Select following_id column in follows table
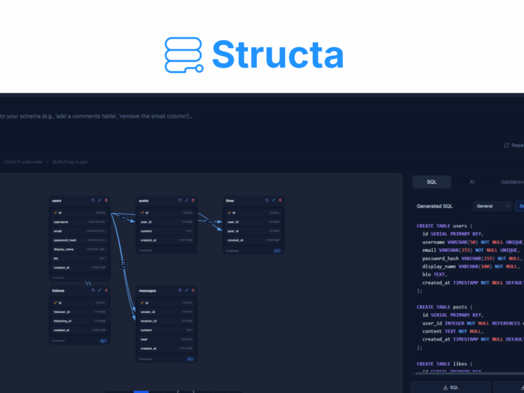The height and width of the screenshot is (393, 524). pyautogui.click(x=79, y=321)
